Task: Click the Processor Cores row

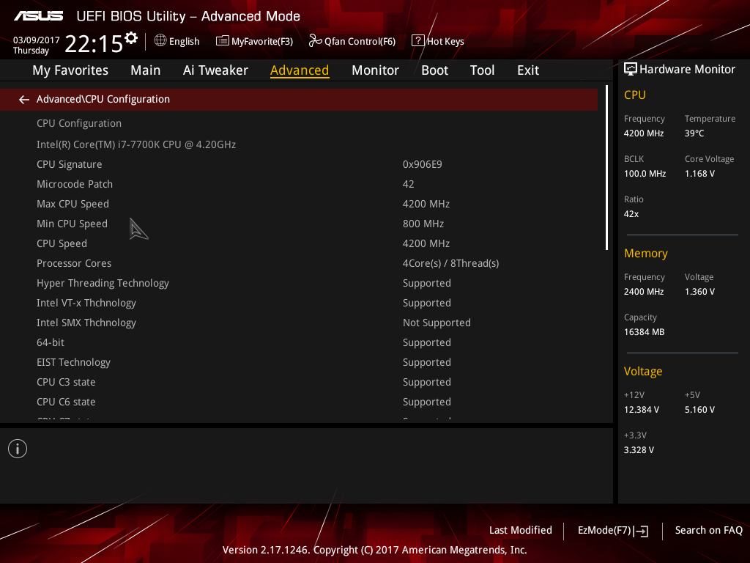Action: (x=299, y=264)
